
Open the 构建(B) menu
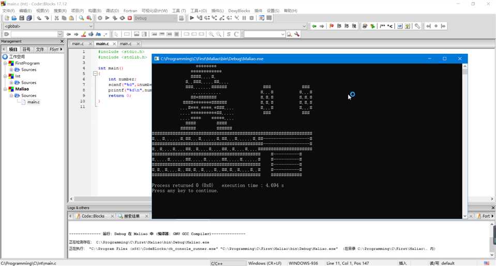click(95, 11)
